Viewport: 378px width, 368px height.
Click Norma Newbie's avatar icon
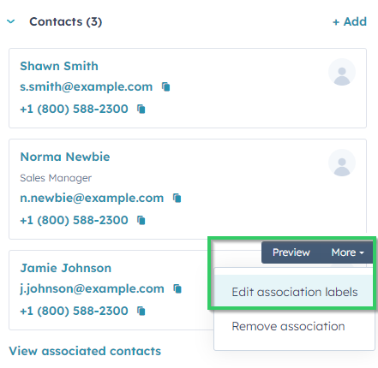(x=342, y=163)
